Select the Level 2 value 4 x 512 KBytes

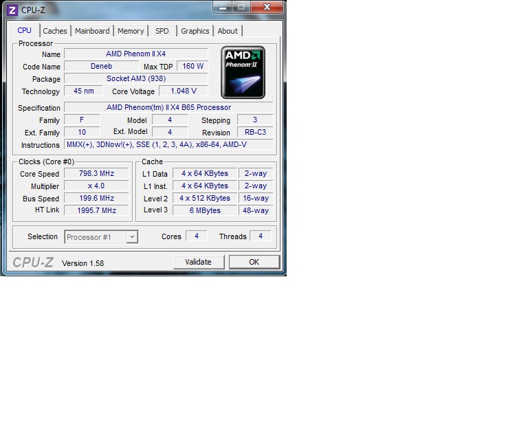pos(205,198)
